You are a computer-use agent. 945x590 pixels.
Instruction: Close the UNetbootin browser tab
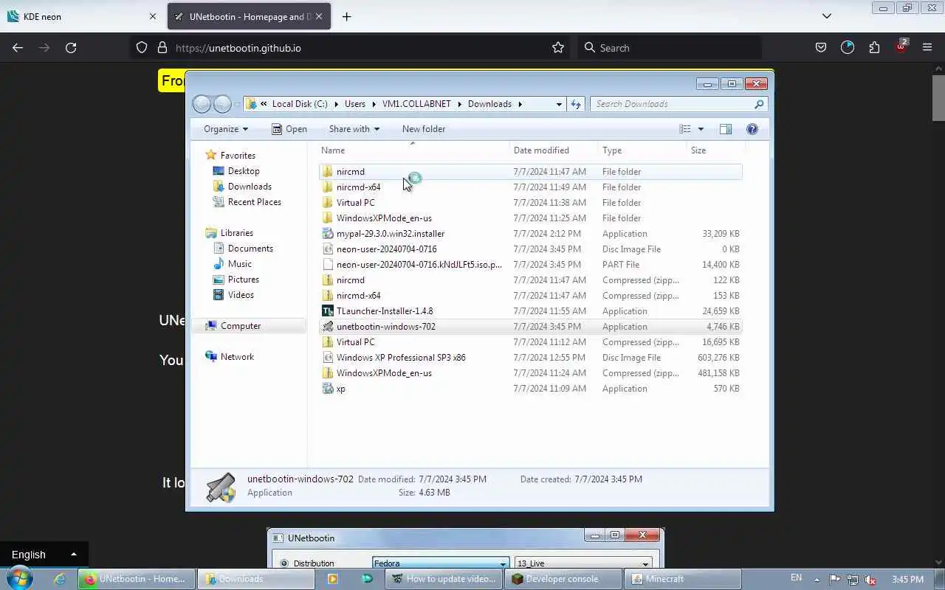point(319,16)
